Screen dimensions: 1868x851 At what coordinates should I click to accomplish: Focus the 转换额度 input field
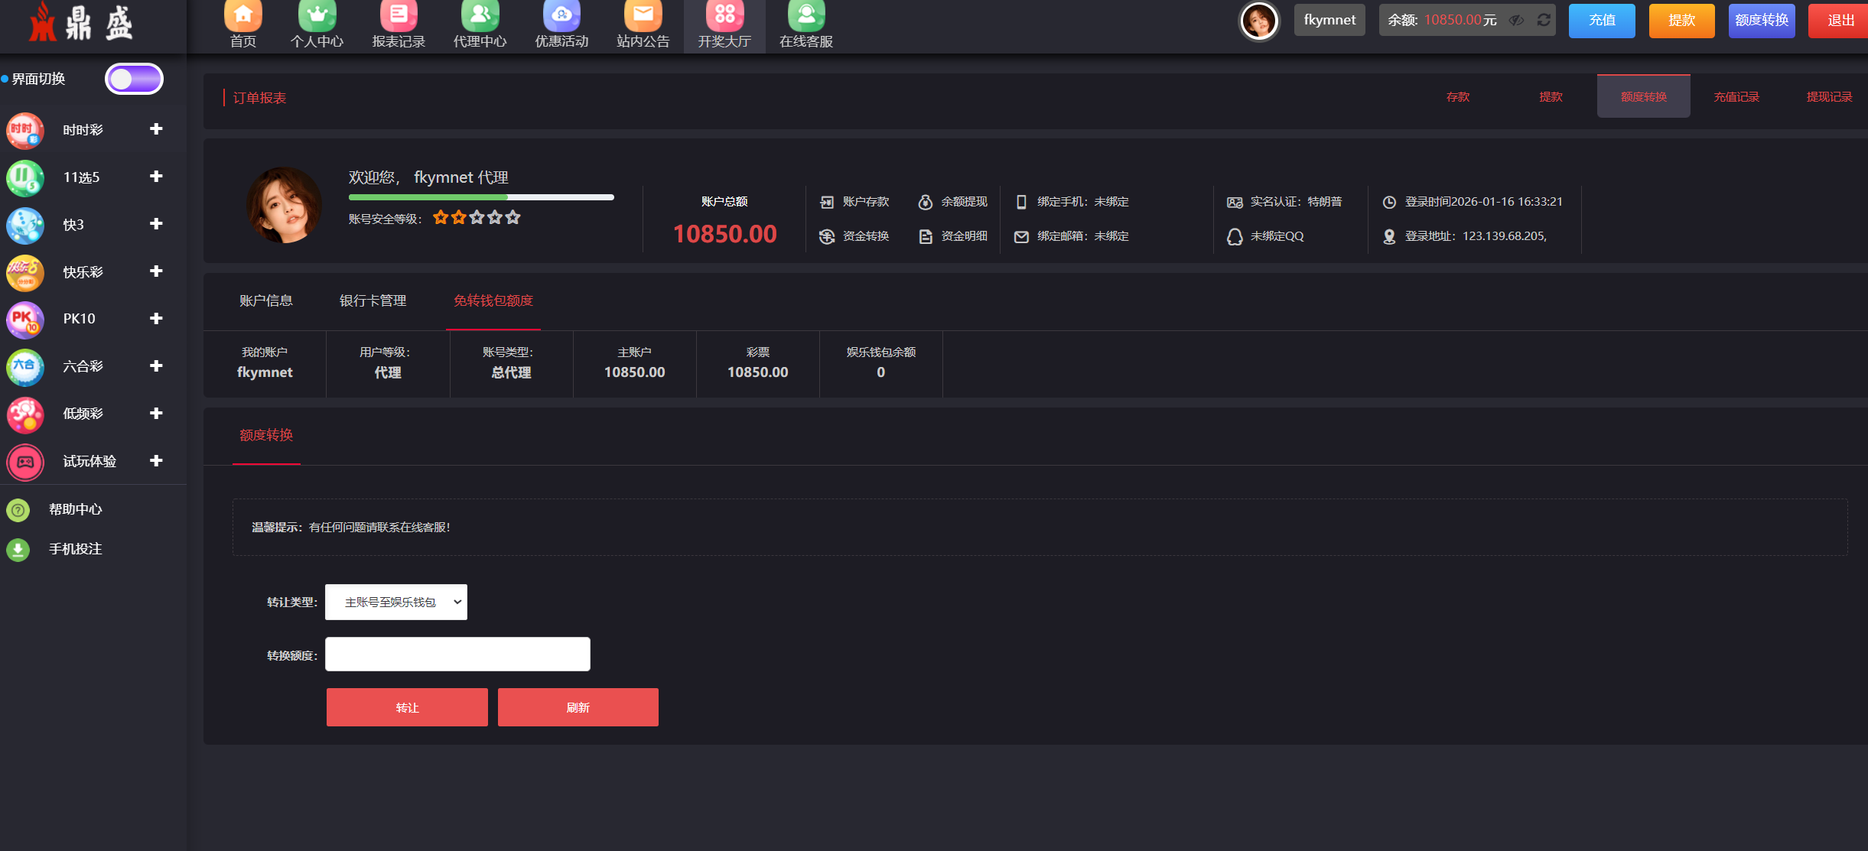(x=457, y=654)
